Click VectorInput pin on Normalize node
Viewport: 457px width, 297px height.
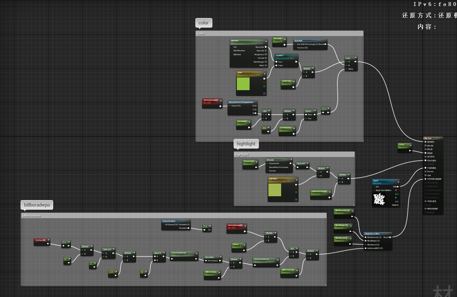(x=206, y=261)
